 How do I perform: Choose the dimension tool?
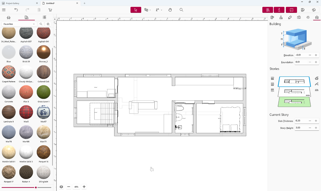[157, 10]
